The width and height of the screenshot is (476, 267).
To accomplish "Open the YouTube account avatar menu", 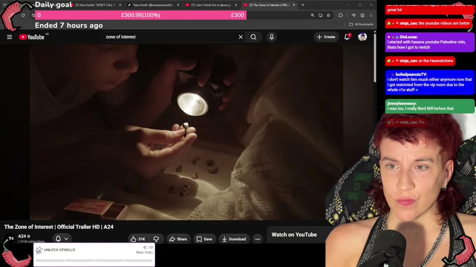I will click(x=362, y=37).
